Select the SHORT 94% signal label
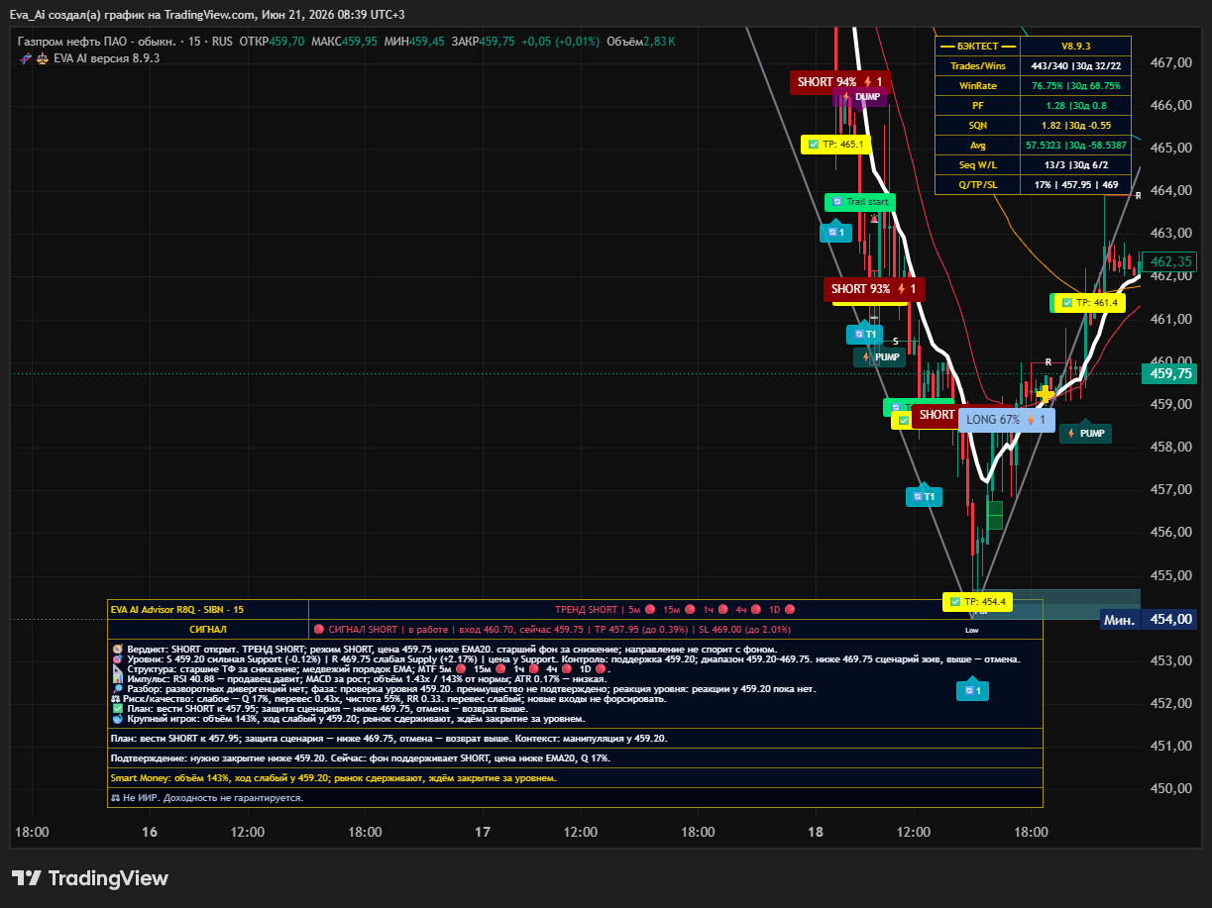This screenshot has height=908, width=1212. (840, 82)
